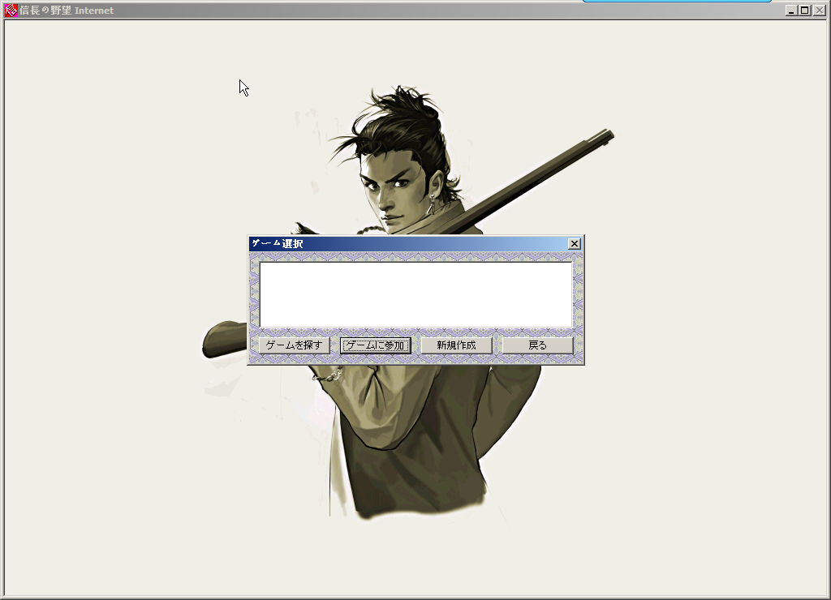Image resolution: width=831 pixels, height=600 pixels.
Task: Join a game with ゲームに参加 button
Action: [375, 345]
